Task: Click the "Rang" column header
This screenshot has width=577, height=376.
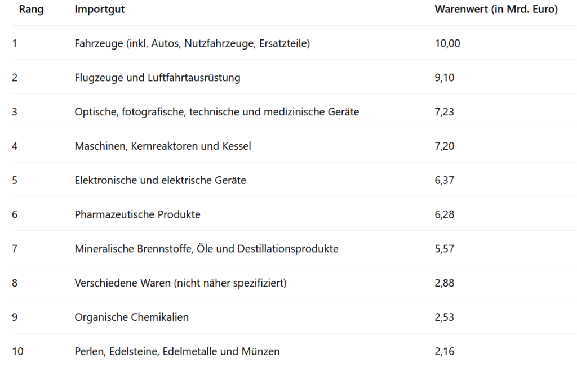Action: point(31,10)
